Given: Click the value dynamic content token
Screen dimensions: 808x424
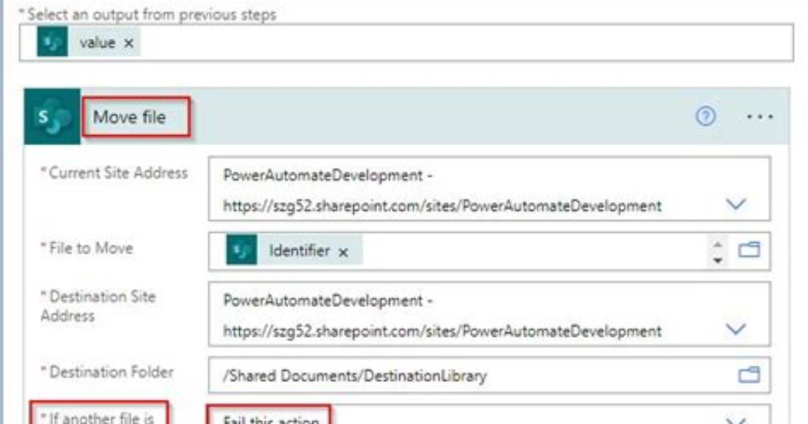Looking at the screenshot, I should click(x=88, y=43).
